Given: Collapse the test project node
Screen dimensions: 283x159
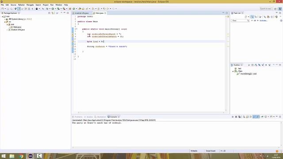Looking at the screenshot, I should (x=3, y=16).
